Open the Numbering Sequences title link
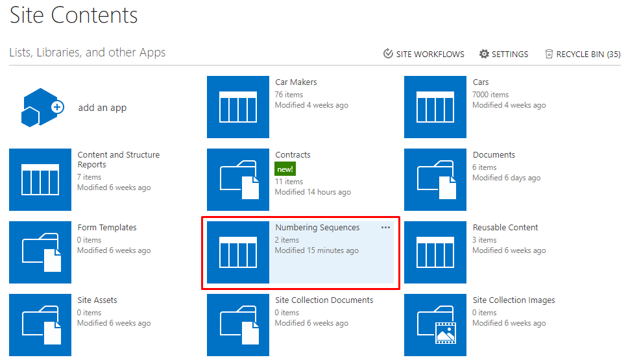This screenshot has height=362, width=628. coord(317,228)
